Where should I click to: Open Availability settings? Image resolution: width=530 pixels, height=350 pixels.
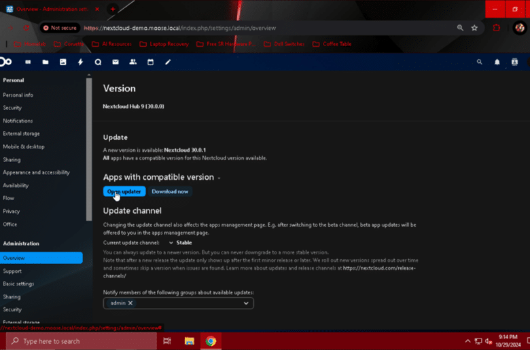coord(16,185)
